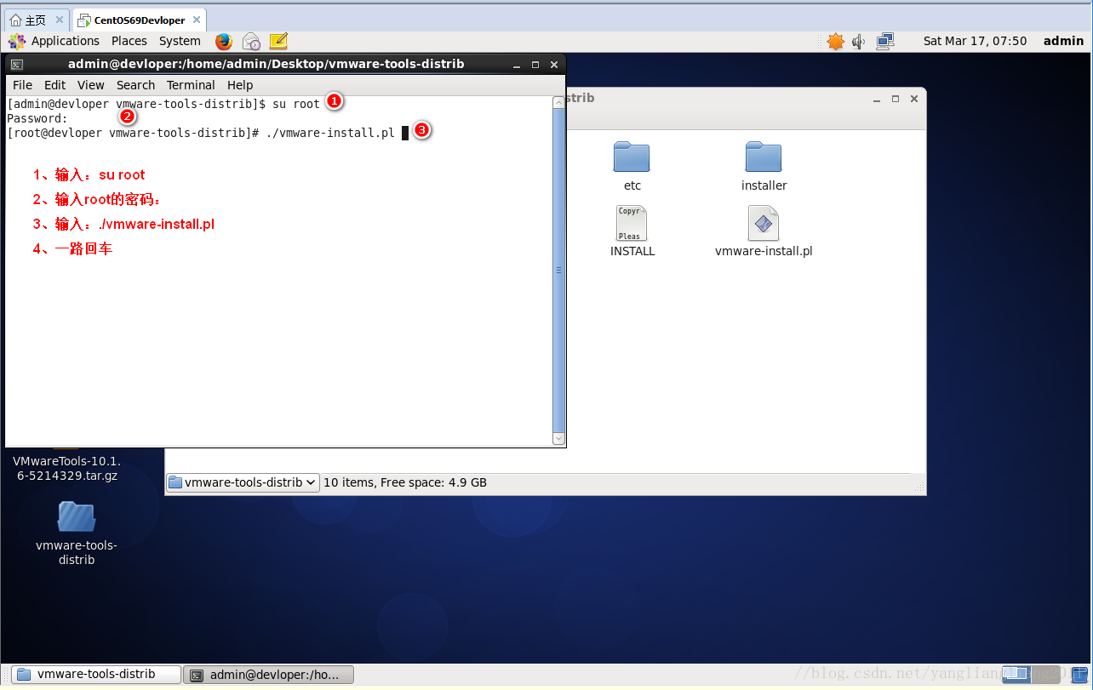
Task: Click the admin user menu in top panel
Action: tap(1063, 41)
